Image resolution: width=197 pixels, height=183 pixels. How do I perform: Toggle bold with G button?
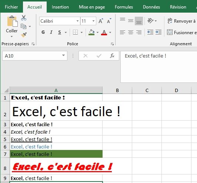pyautogui.click(x=43, y=32)
